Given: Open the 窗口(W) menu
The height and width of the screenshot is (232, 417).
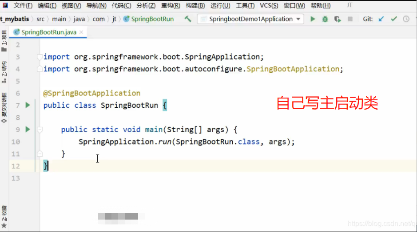Looking at the screenshot, I should (x=294, y=5).
